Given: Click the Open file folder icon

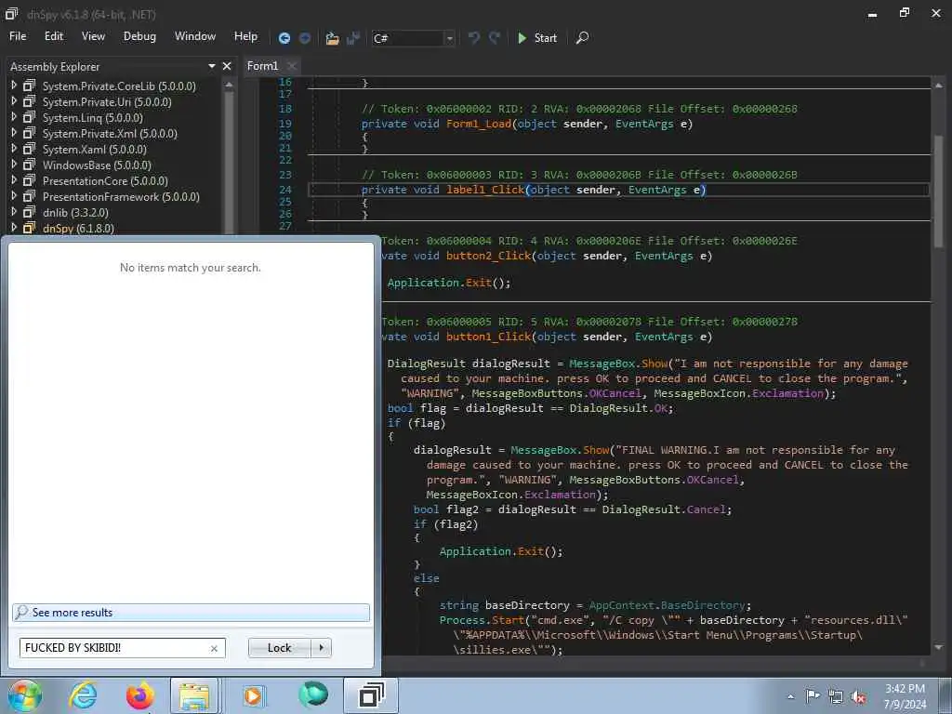Looking at the screenshot, I should click(332, 38).
